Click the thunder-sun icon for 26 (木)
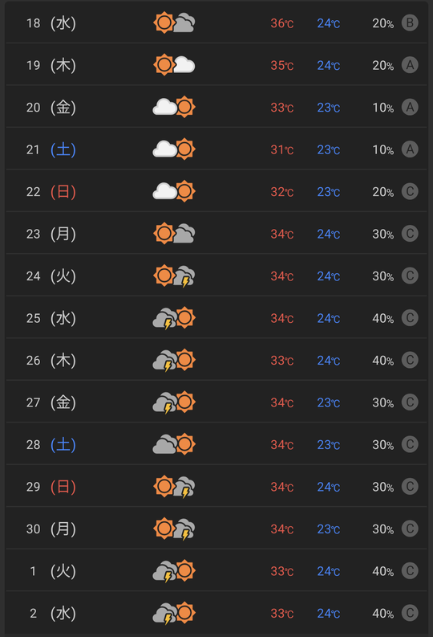 174,360
